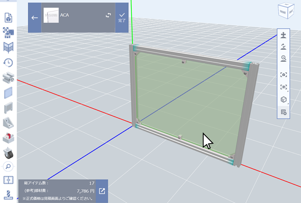The width and height of the screenshot is (301, 203).
Task: Activate the rotate view tool
Action: (x=284, y=47)
